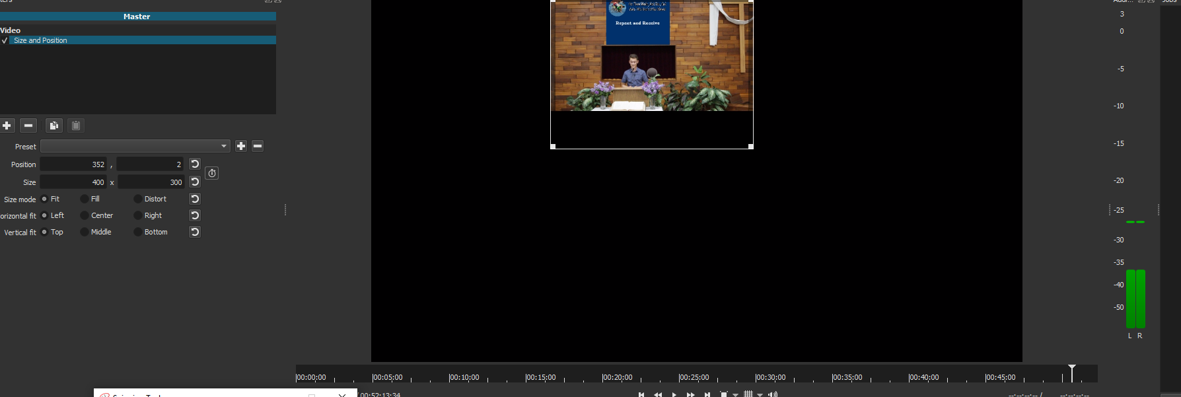Open the grid options dropdown arrow

(760, 395)
